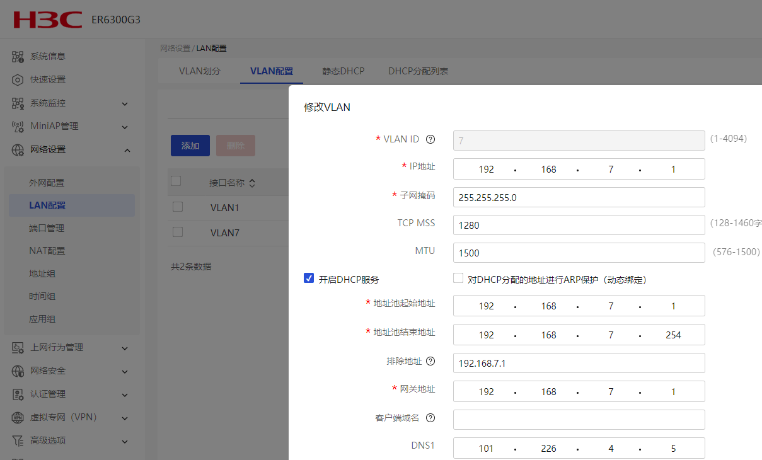Open the DHCP分配列表 tab
762x460 pixels.
418,71
